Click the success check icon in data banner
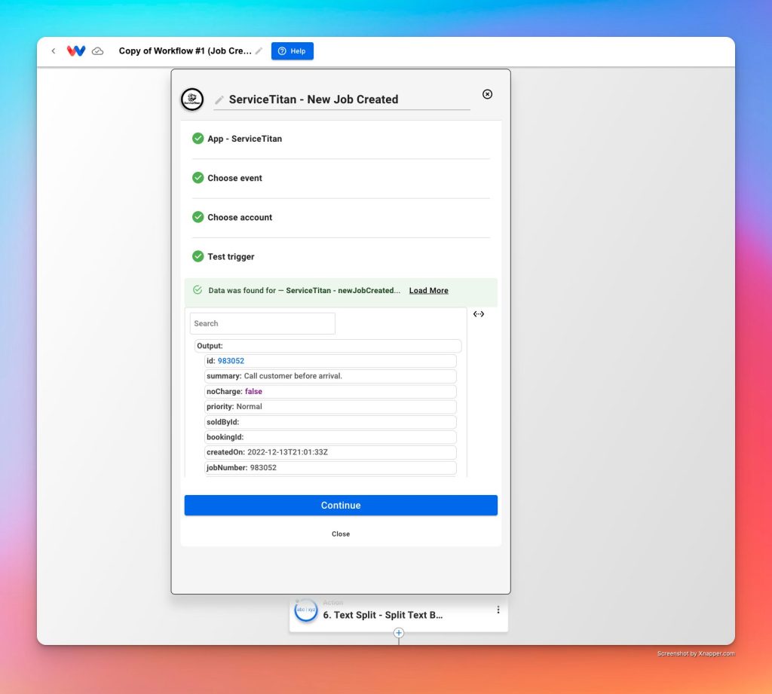 (x=198, y=290)
